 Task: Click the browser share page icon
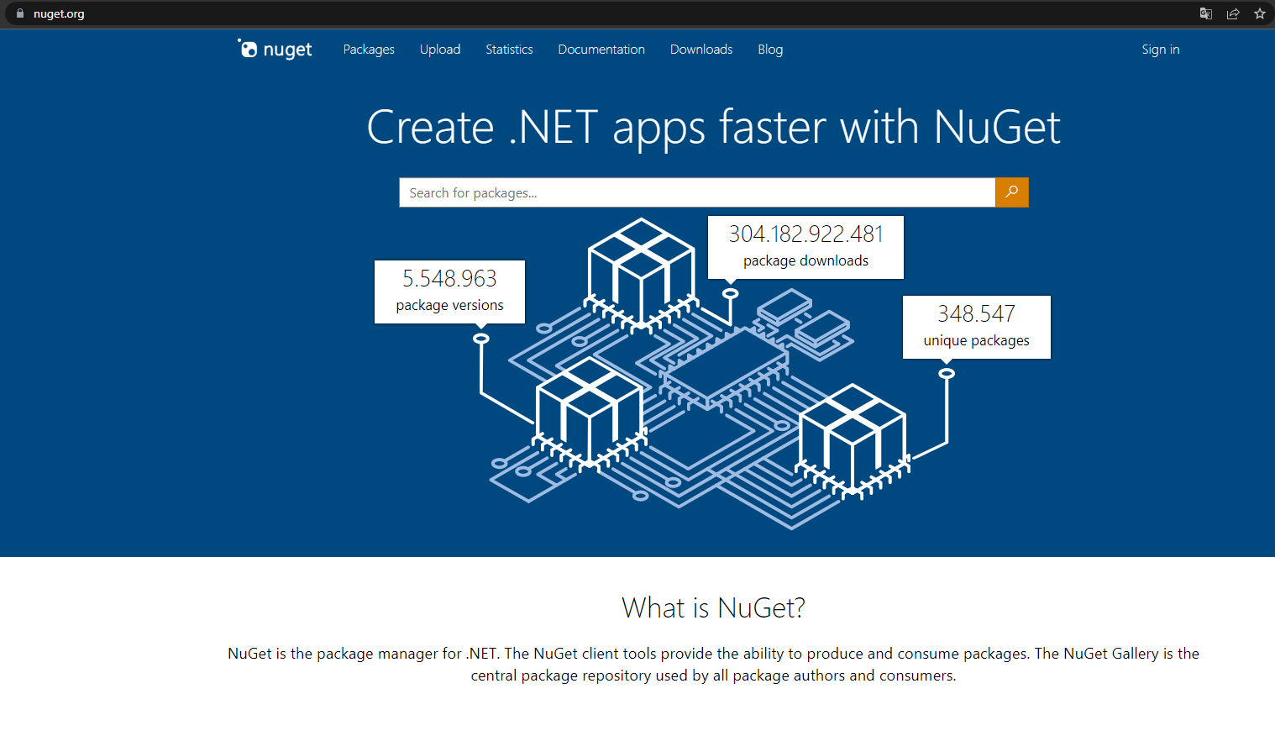pos(1233,13)
